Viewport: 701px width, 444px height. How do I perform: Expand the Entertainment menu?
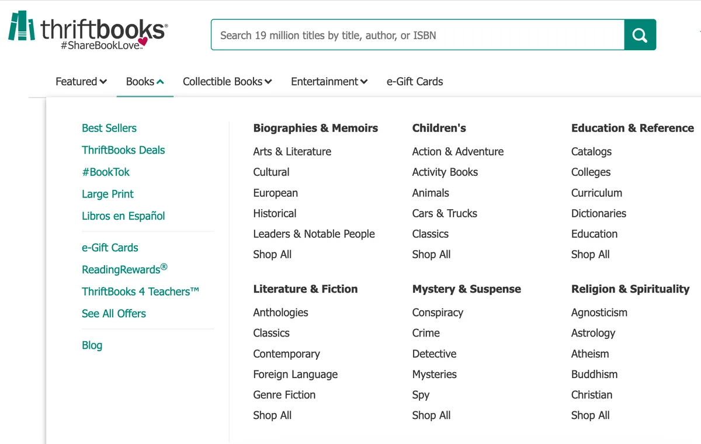pyautogui.click(x=329, y=82)
